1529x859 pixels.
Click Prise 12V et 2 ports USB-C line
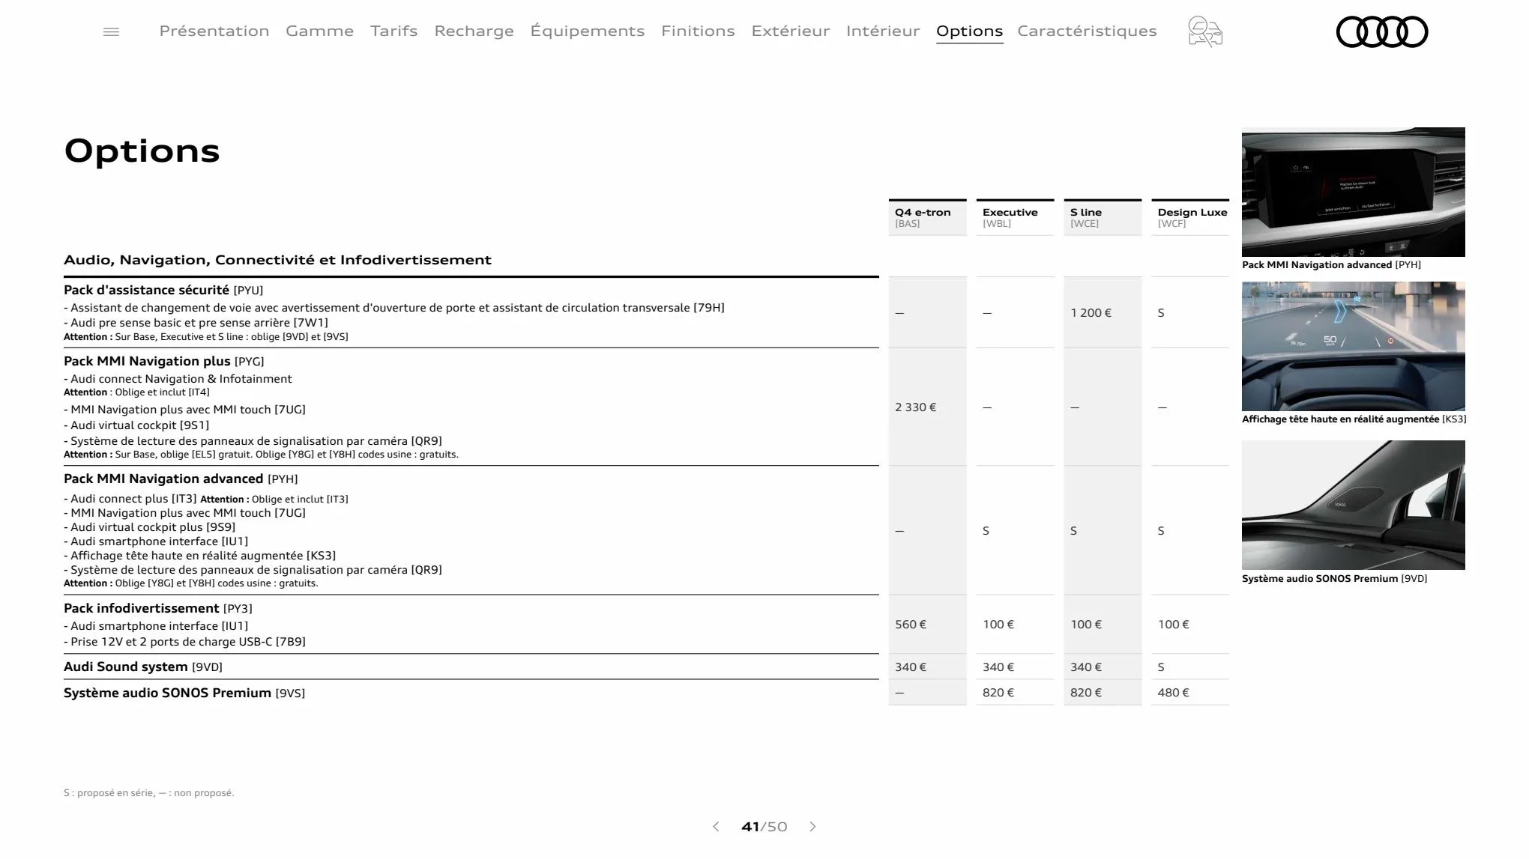coord(184,642)
